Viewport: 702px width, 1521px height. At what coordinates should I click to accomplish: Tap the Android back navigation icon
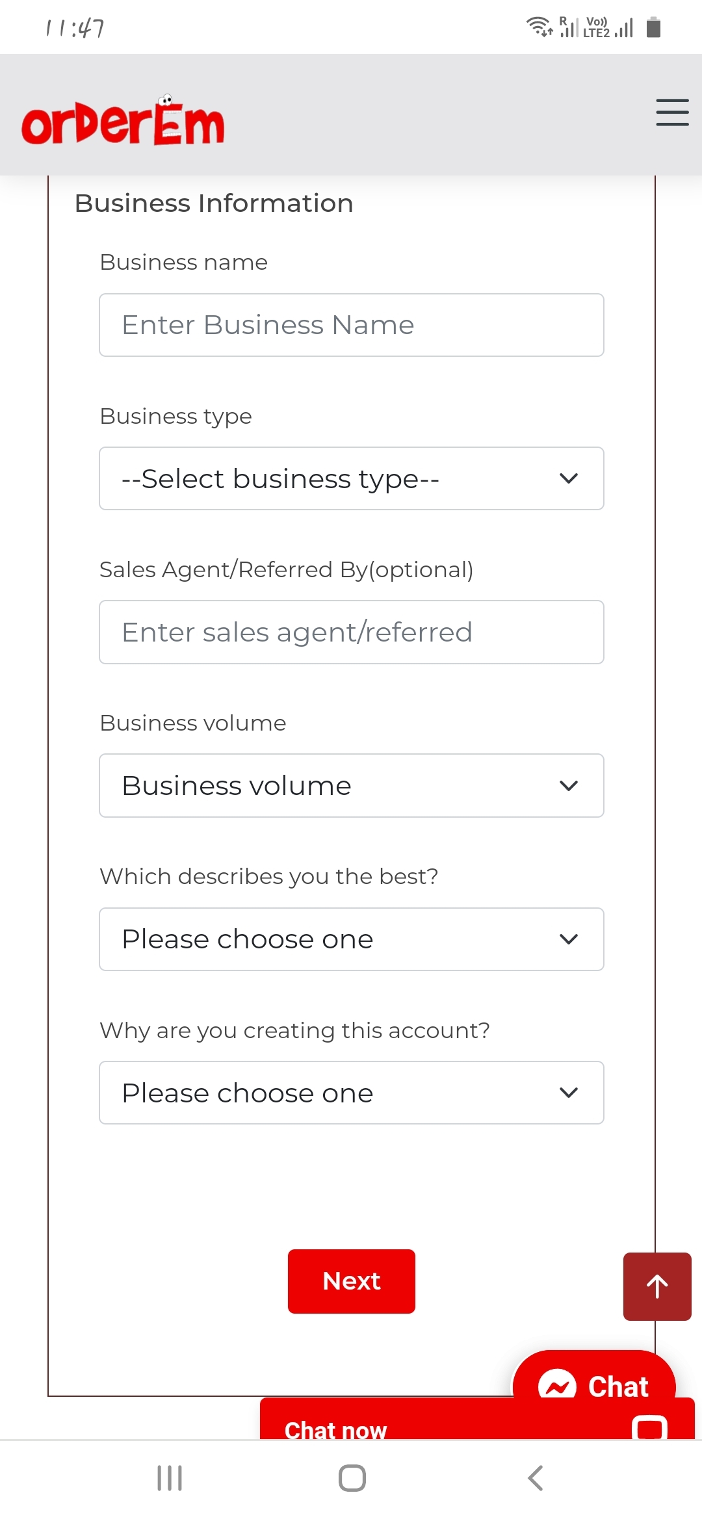coord(535,1478)
